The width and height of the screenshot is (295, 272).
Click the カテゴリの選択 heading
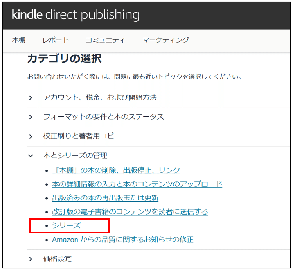point(65,59)
